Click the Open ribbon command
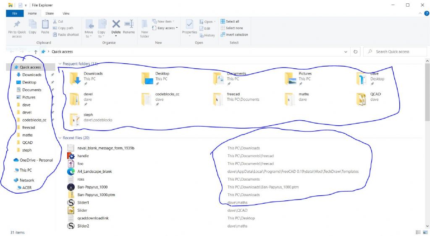Viewport: 430px width, 236px height. pos(207,22)
